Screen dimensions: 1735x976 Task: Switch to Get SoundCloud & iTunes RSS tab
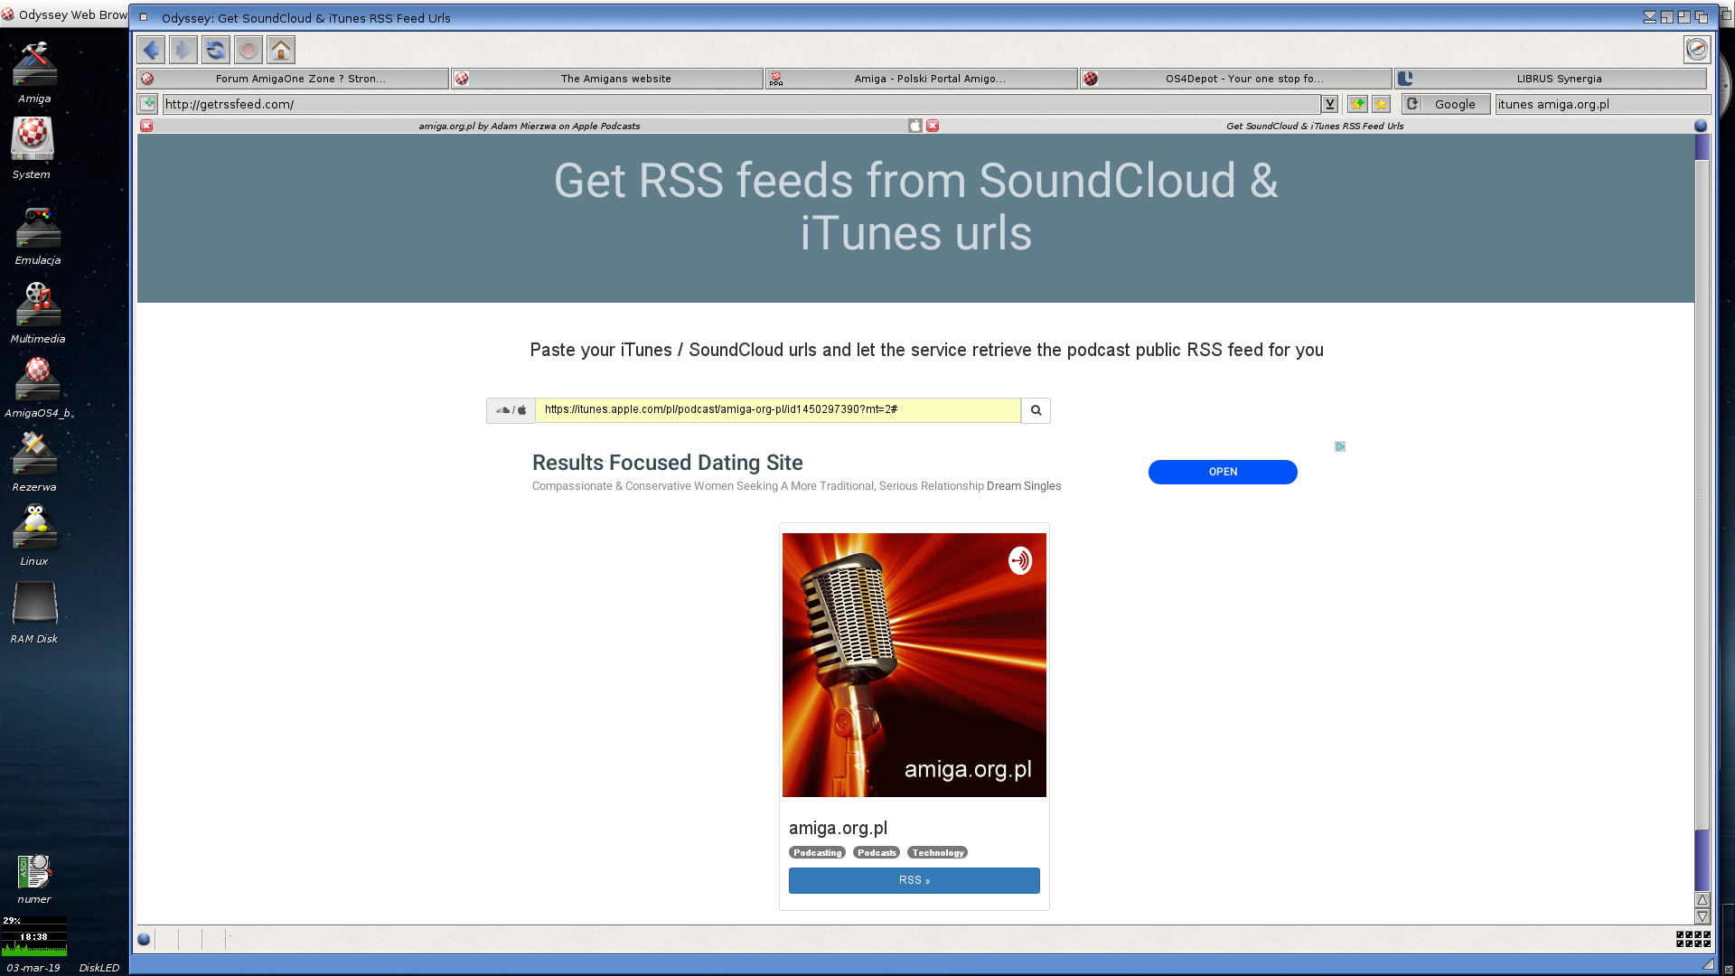(x=1315, y=126)
